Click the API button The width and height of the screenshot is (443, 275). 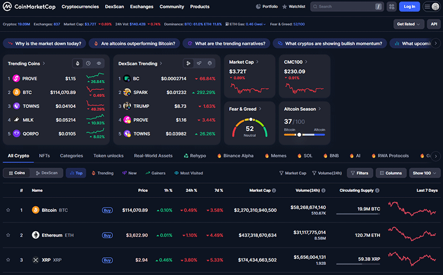click(x=434, y=24)
